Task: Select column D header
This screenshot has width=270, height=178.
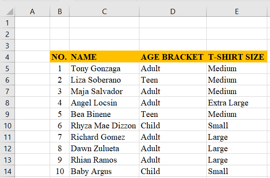Action: click(x=173, y=11)
